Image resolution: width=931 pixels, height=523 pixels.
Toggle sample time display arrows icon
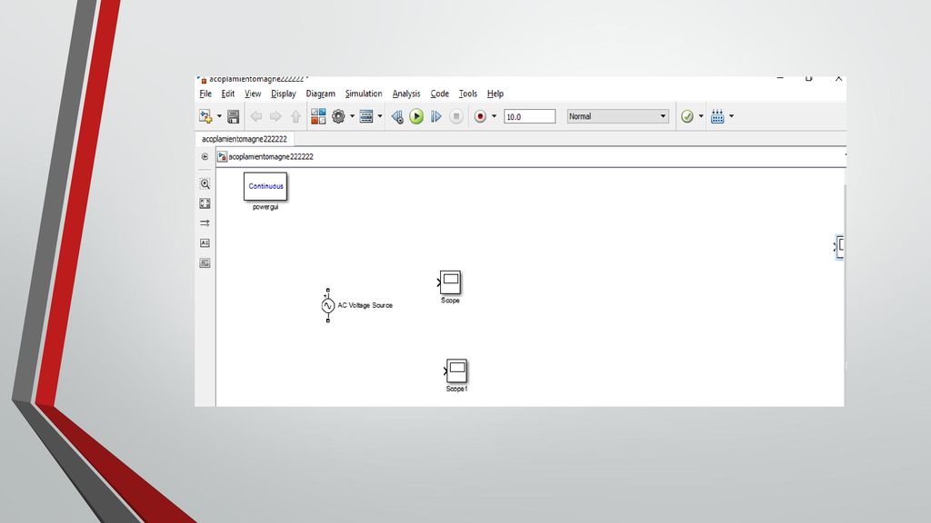(x=205, y=223)
